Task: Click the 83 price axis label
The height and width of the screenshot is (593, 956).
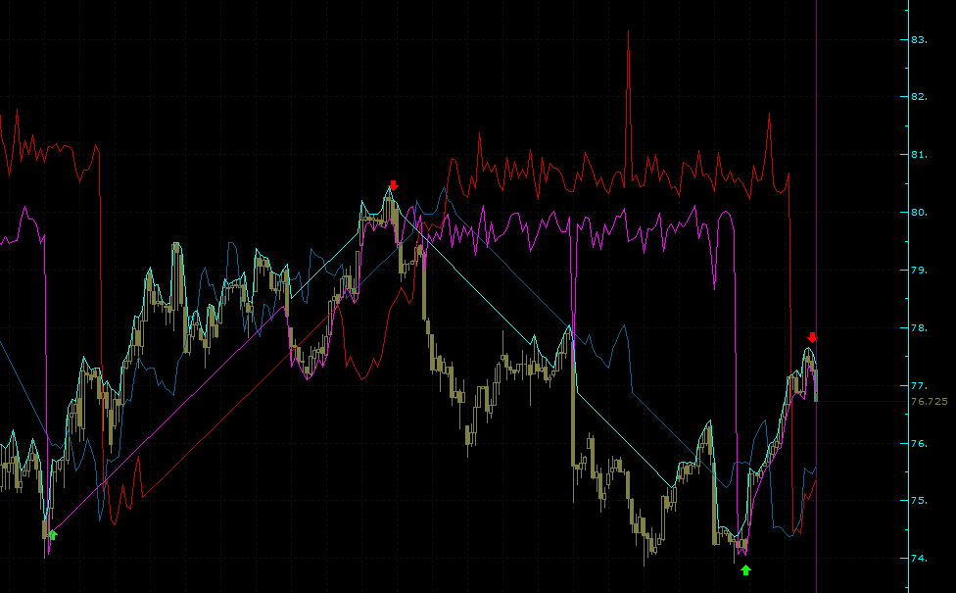Action: click(x=919, y=39)
